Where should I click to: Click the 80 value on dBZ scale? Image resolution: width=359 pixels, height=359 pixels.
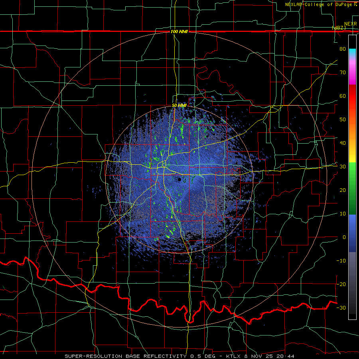click(343, 49)
